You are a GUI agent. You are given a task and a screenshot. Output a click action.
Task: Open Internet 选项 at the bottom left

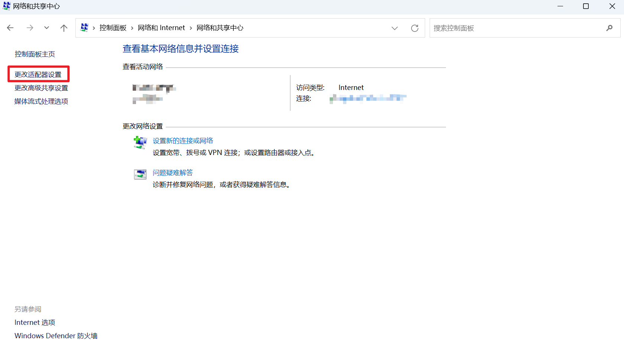(35, 322)
